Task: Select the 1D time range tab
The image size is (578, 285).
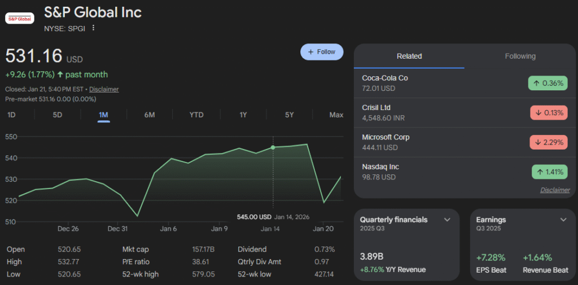Action: click(11, 115)
